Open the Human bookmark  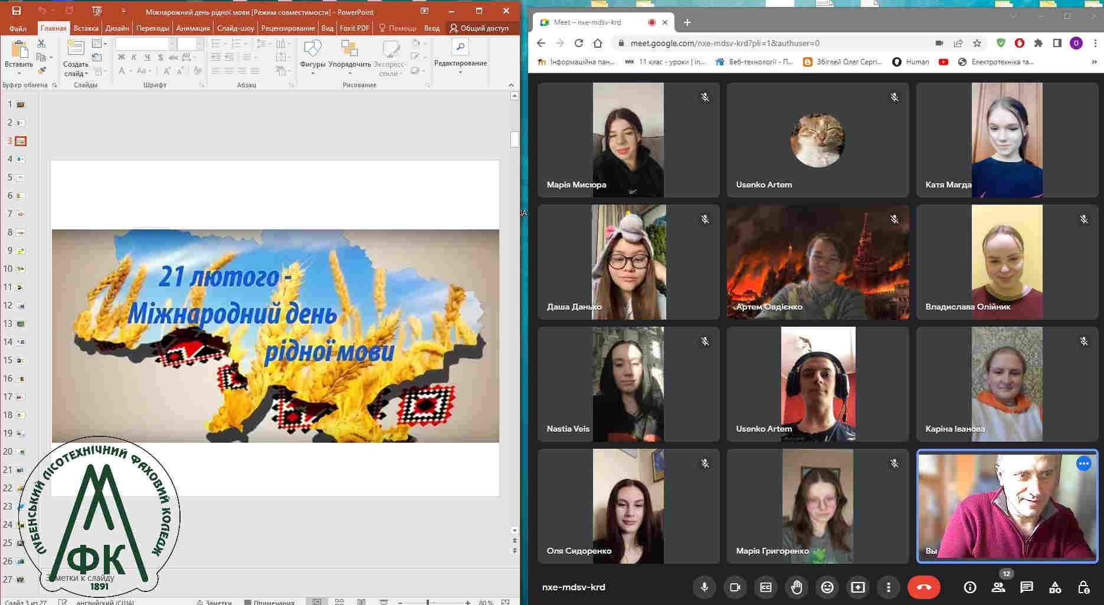coord(910,62)
